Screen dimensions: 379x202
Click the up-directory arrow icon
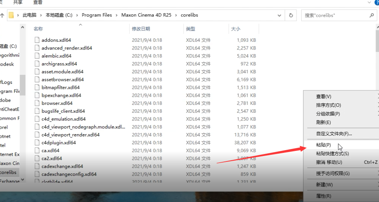[2, 15]
